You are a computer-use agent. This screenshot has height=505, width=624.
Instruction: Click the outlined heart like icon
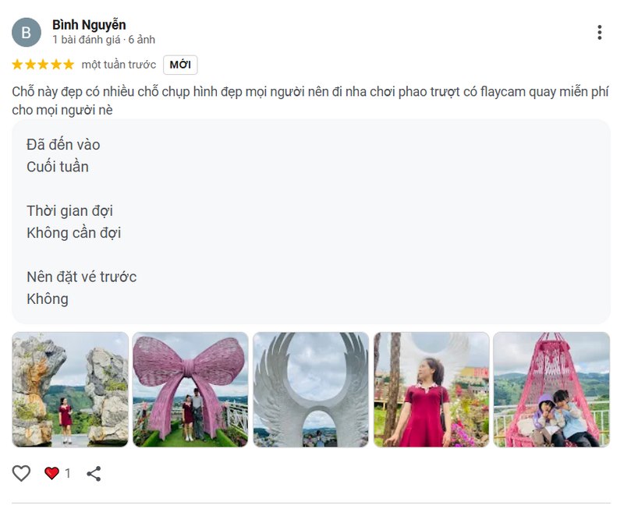coord(21,473)
